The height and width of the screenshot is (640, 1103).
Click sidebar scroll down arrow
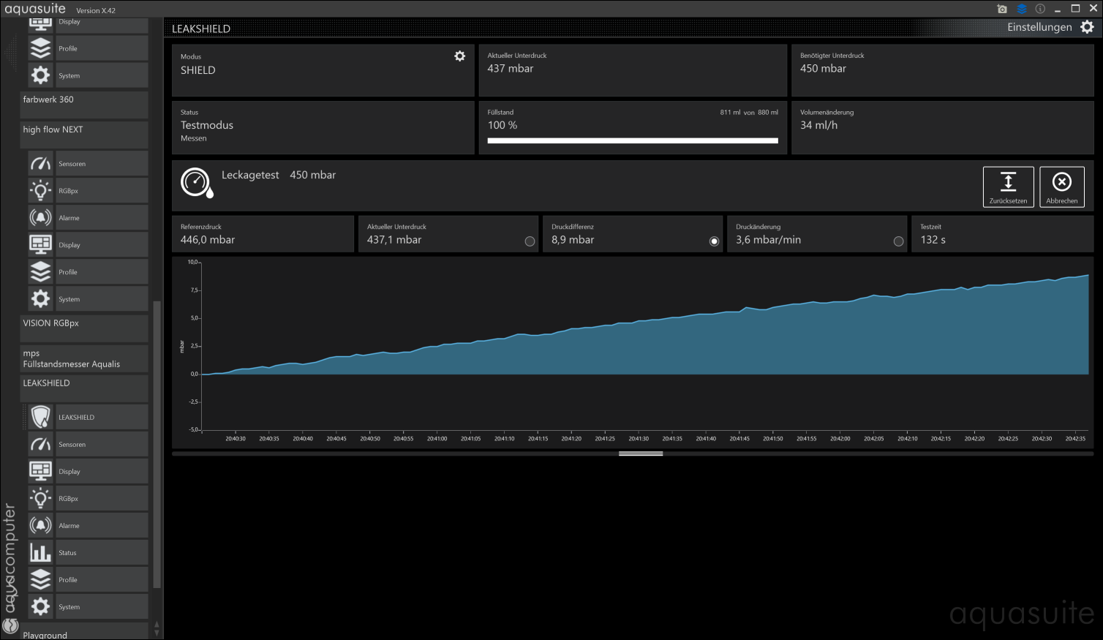(x=157, y=633)
